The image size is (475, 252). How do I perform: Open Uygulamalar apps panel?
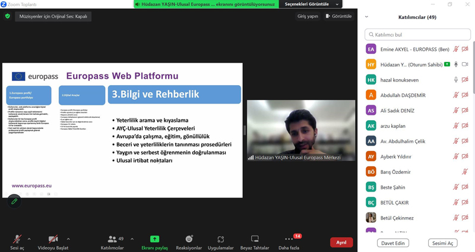(220, 243)
